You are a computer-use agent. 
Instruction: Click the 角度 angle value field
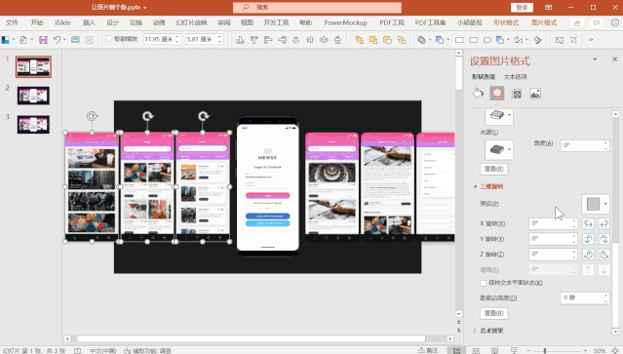[x=585, y=145]
